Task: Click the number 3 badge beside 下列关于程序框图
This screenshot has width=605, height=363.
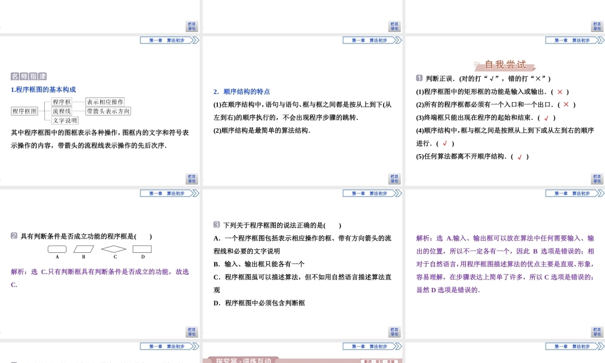Action: (x=217, y=224)
